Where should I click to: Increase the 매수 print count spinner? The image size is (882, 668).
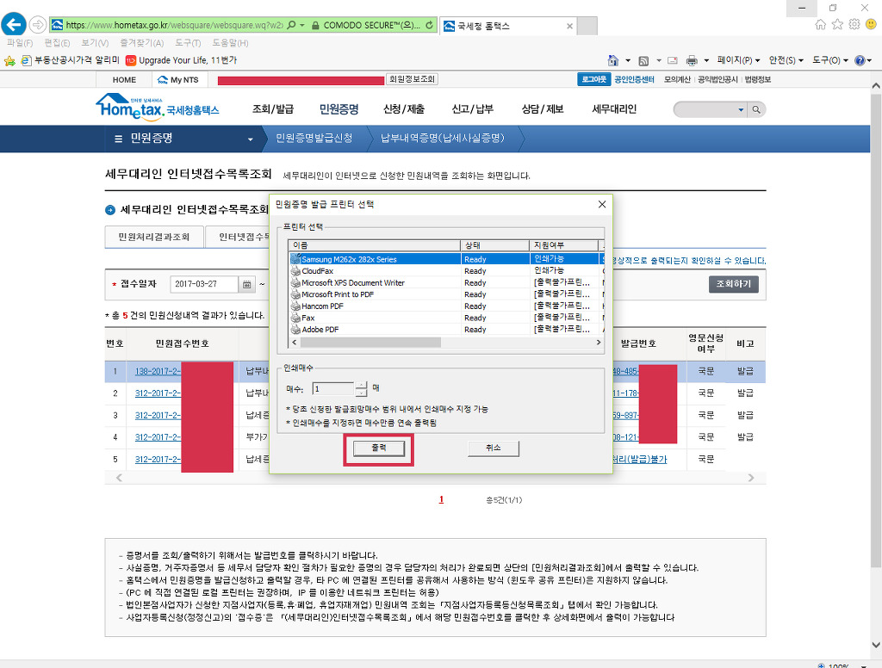click(361, 385)
